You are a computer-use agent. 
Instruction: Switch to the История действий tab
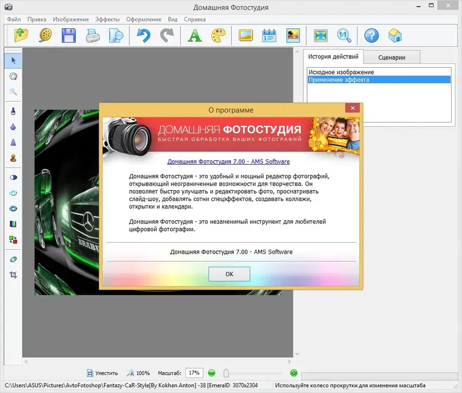coord(333,57)
